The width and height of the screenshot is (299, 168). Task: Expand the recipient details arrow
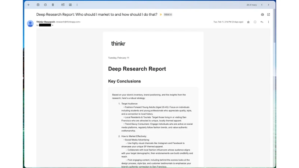pyautogui.click(x=53, y=25)
